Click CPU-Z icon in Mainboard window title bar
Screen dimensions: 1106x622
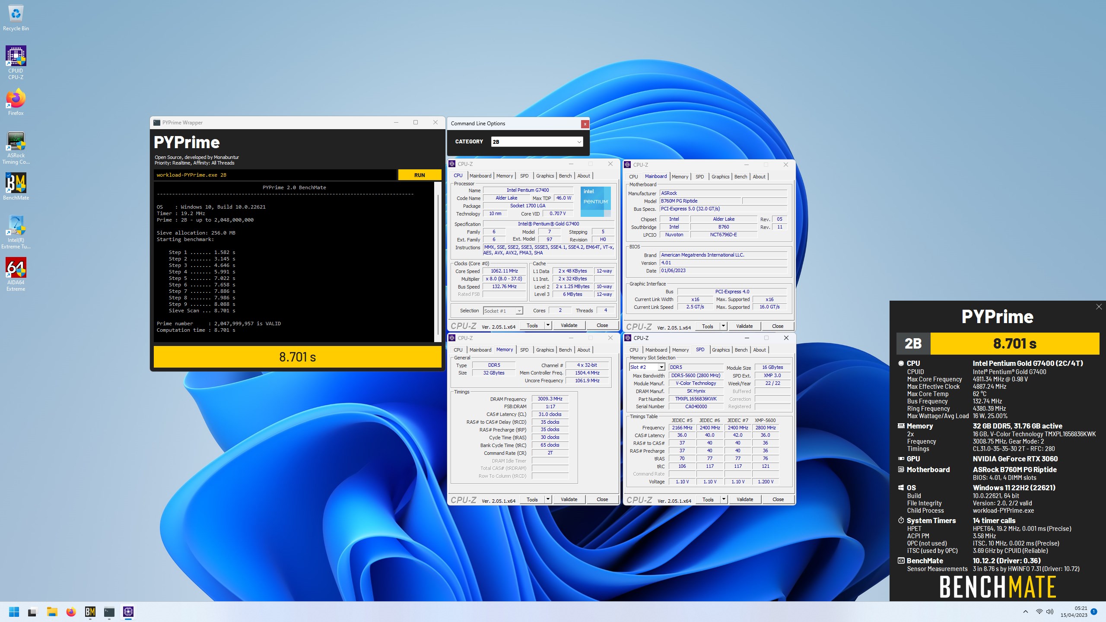coord(627,165)
